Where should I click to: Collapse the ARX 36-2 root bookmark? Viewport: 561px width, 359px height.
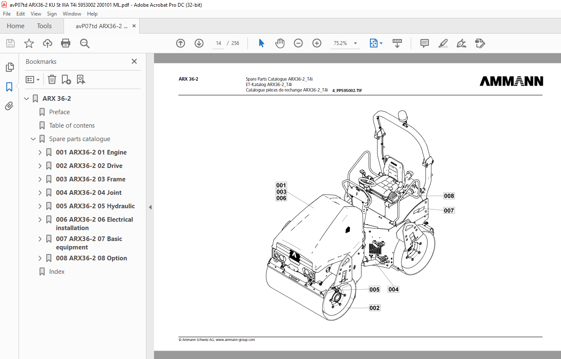tap(27, 99)
